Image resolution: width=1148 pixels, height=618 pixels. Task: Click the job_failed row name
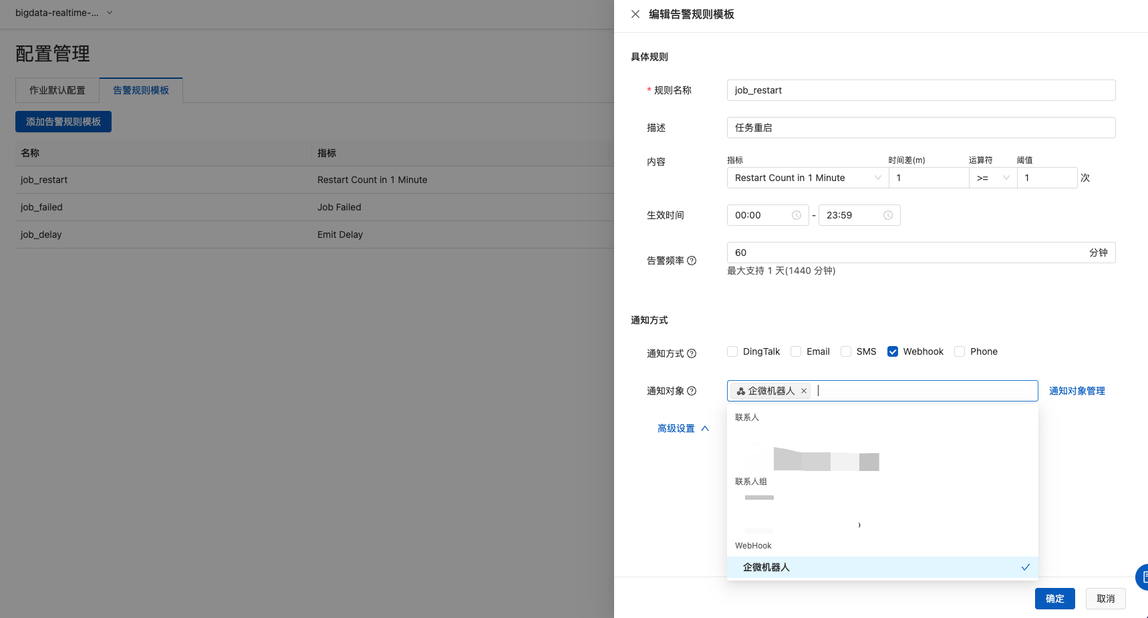[x=41, y=207]
